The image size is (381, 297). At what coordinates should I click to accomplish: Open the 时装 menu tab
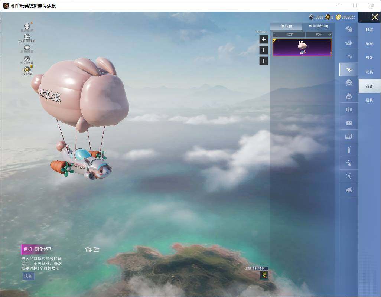(369, 30)
